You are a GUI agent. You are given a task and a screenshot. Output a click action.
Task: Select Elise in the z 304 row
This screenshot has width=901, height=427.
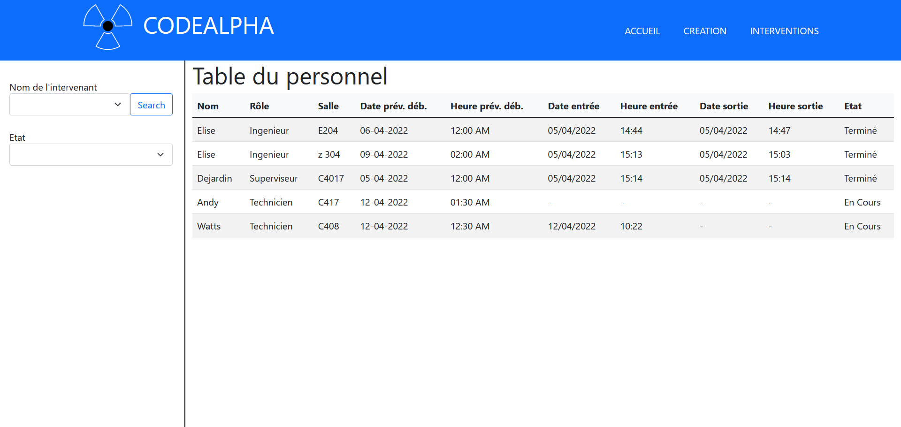[x=206, y=154]
